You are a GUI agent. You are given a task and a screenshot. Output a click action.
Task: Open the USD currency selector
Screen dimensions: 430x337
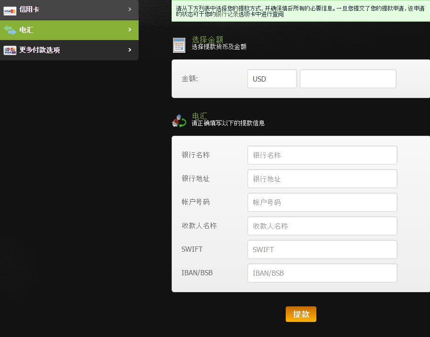[x=272, y=79]
